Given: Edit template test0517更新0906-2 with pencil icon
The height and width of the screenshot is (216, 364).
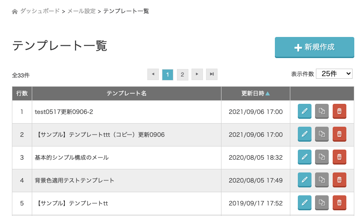Looking at the screenshot, I should coord(304,112).
